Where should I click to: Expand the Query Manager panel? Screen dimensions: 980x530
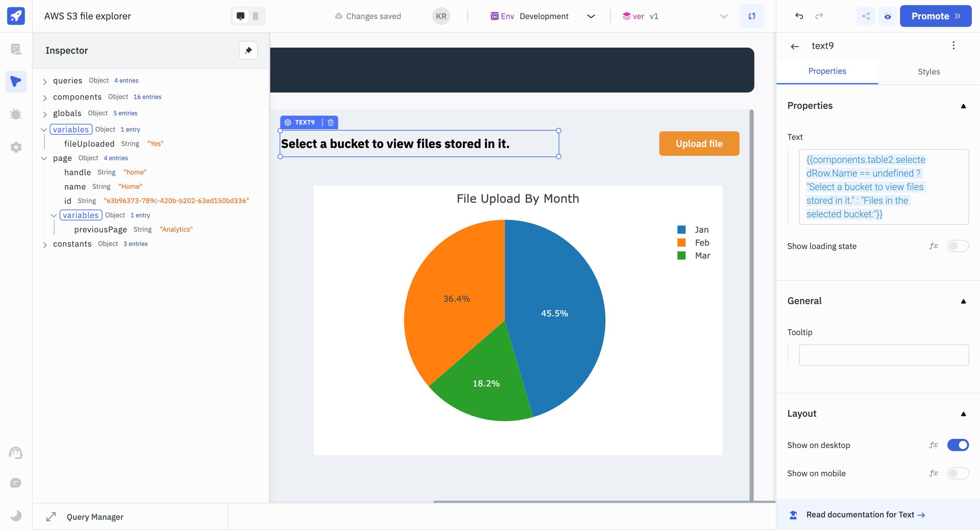pyautogui.click(x=51, y=517)
